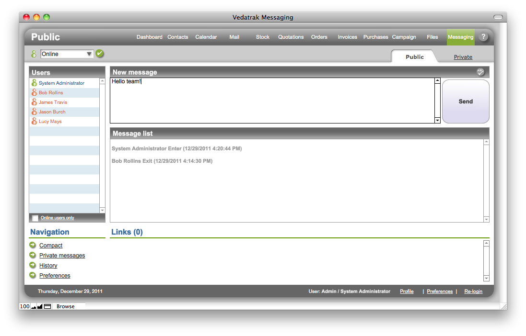Open the Campaign module
The image size is (526, 336).
(404, 37)
